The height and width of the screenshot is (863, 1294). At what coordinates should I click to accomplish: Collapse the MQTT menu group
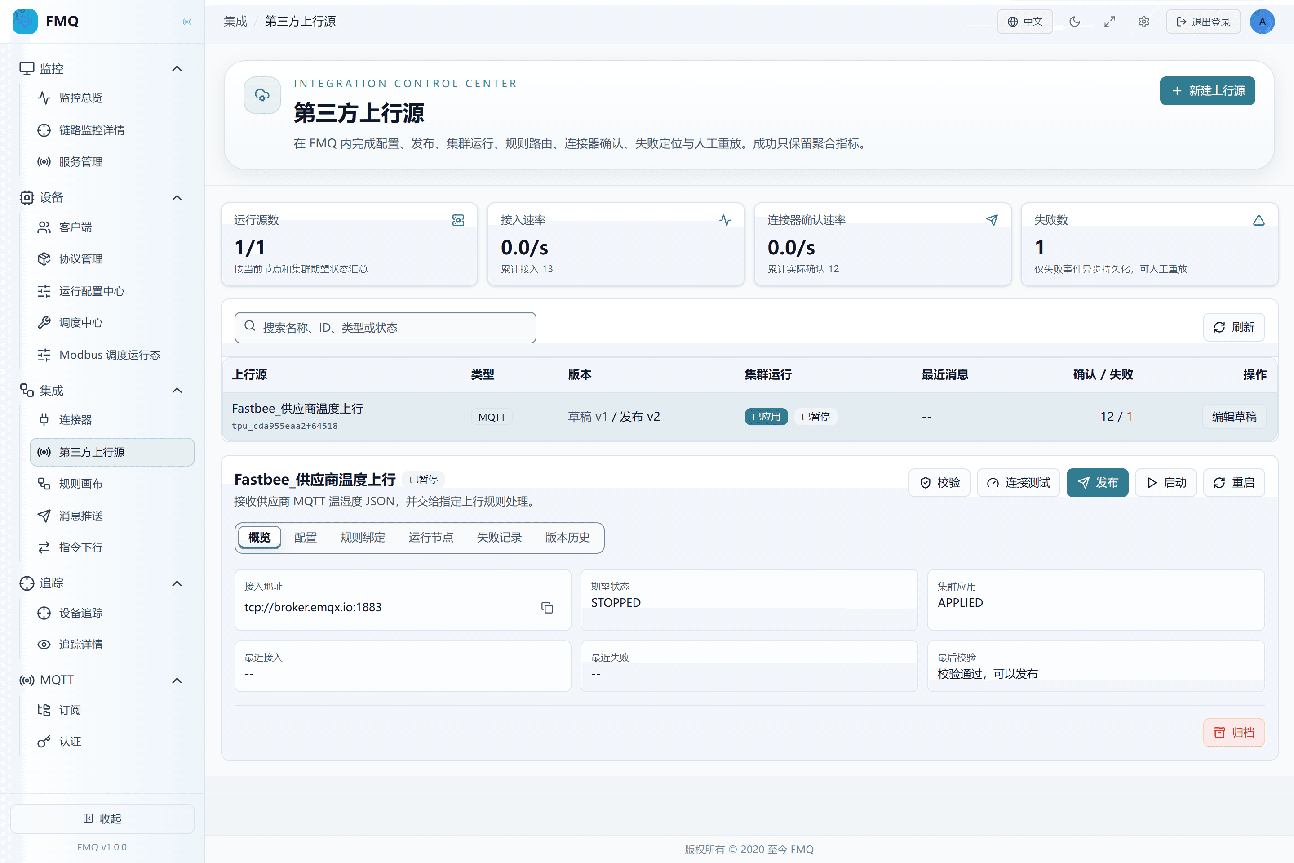click(x=177, y=680)
